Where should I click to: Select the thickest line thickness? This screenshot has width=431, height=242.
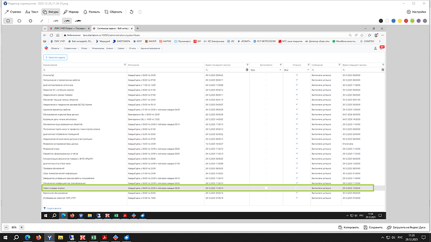(x=78, y=21)
